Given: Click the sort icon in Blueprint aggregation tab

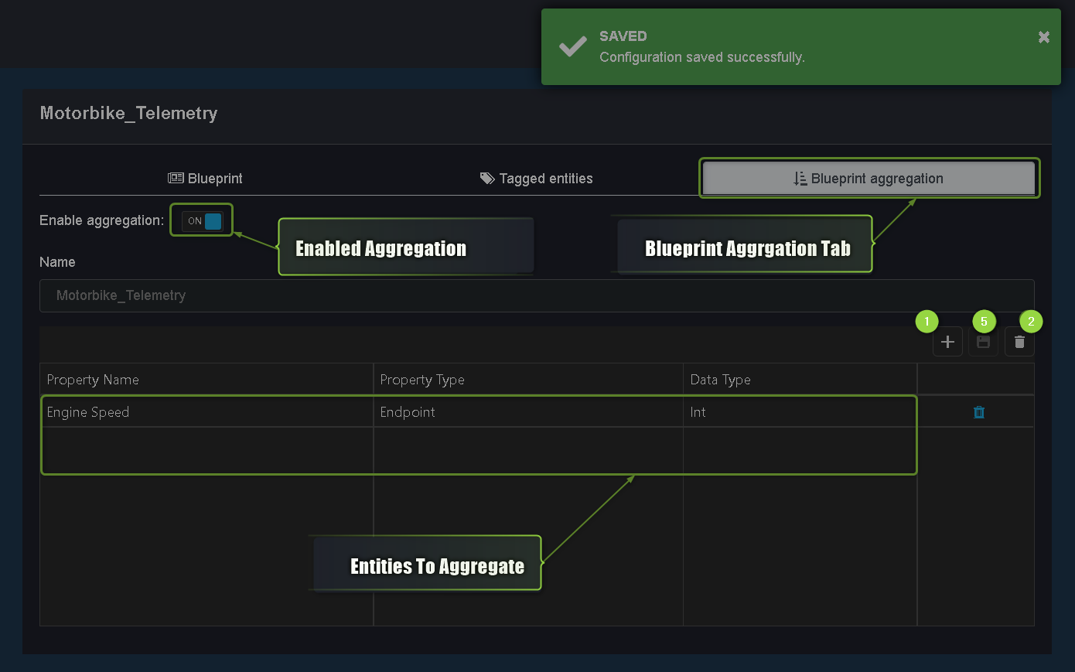Looking at the screenshot, I should pos(800,177).
